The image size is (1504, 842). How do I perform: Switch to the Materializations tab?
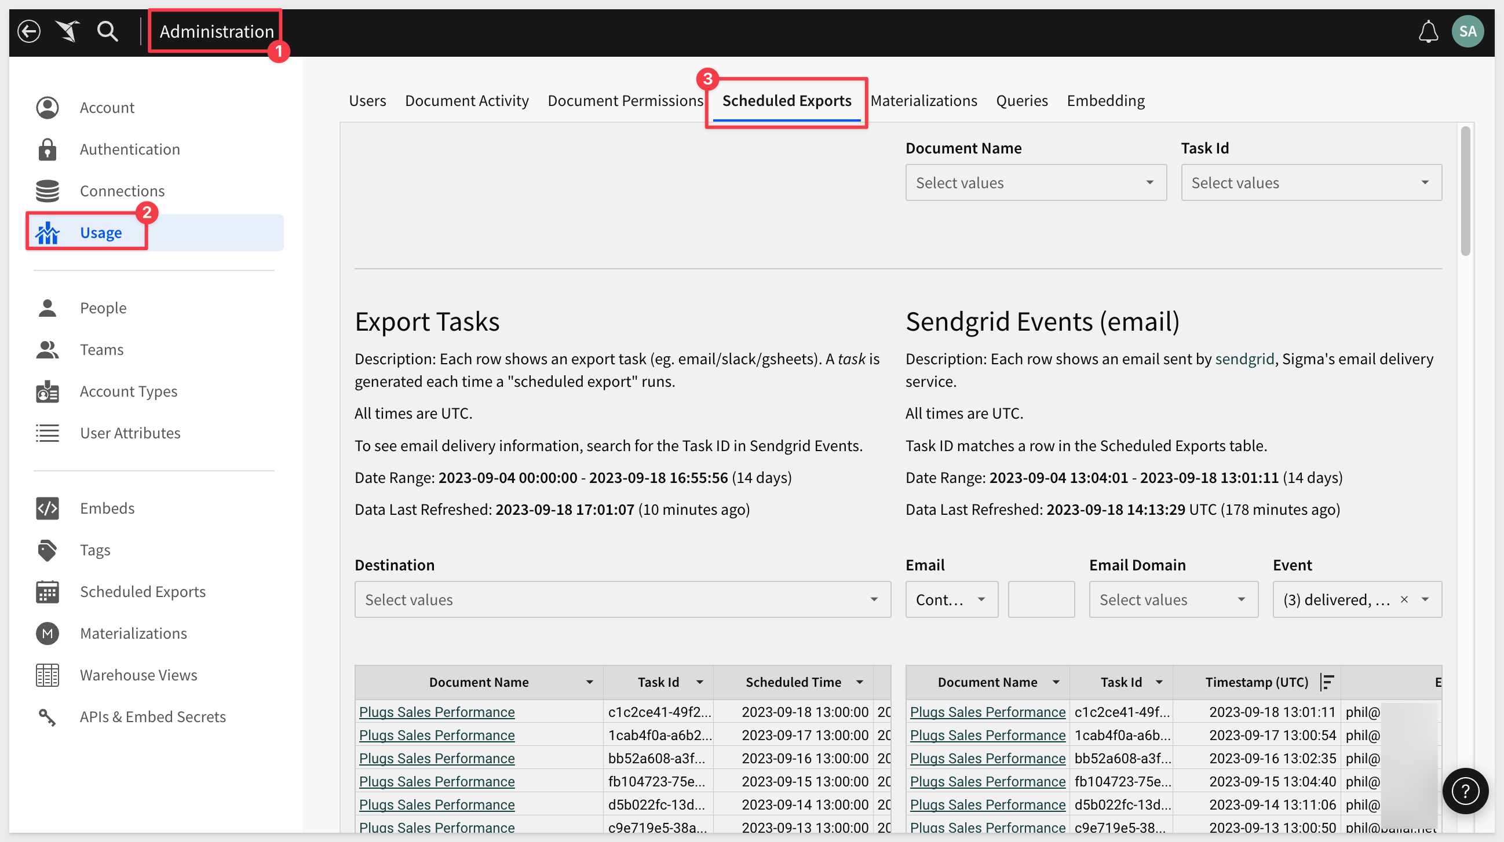[923, 100]
